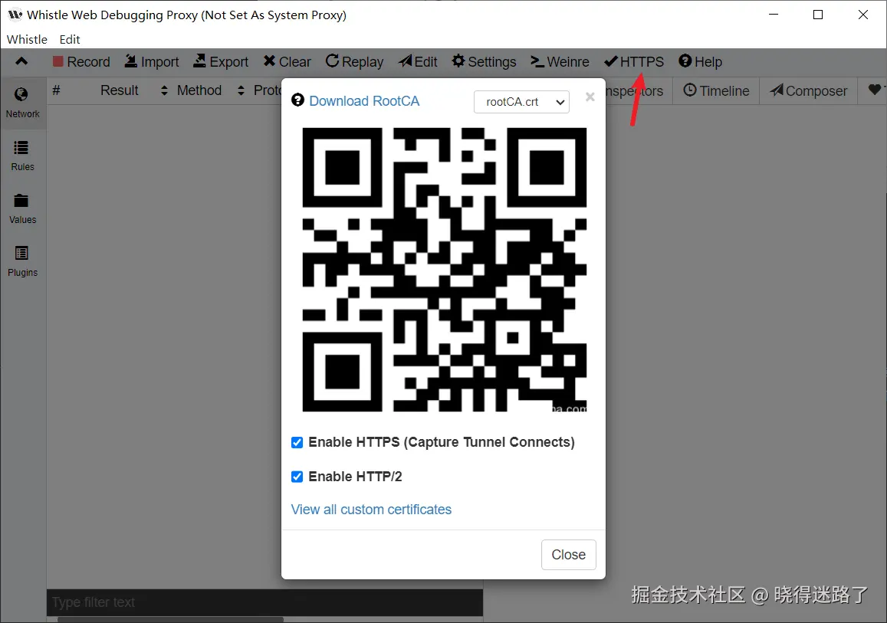Click the Whistle logo in title bar

15,15
